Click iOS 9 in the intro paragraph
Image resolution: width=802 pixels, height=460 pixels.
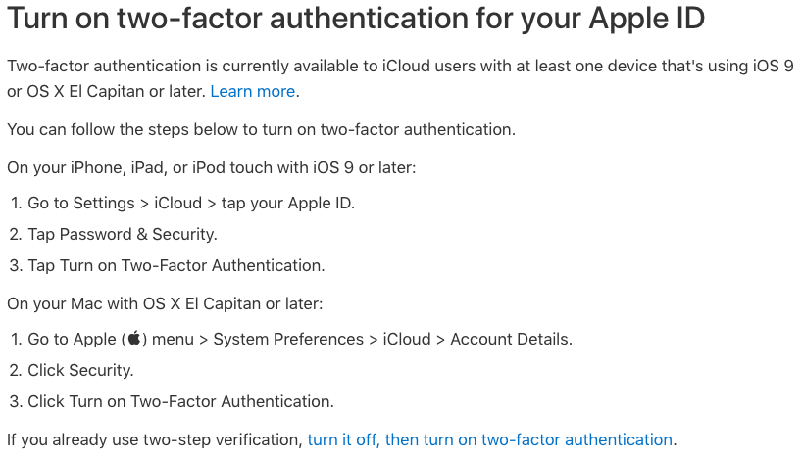pos(773,66)
